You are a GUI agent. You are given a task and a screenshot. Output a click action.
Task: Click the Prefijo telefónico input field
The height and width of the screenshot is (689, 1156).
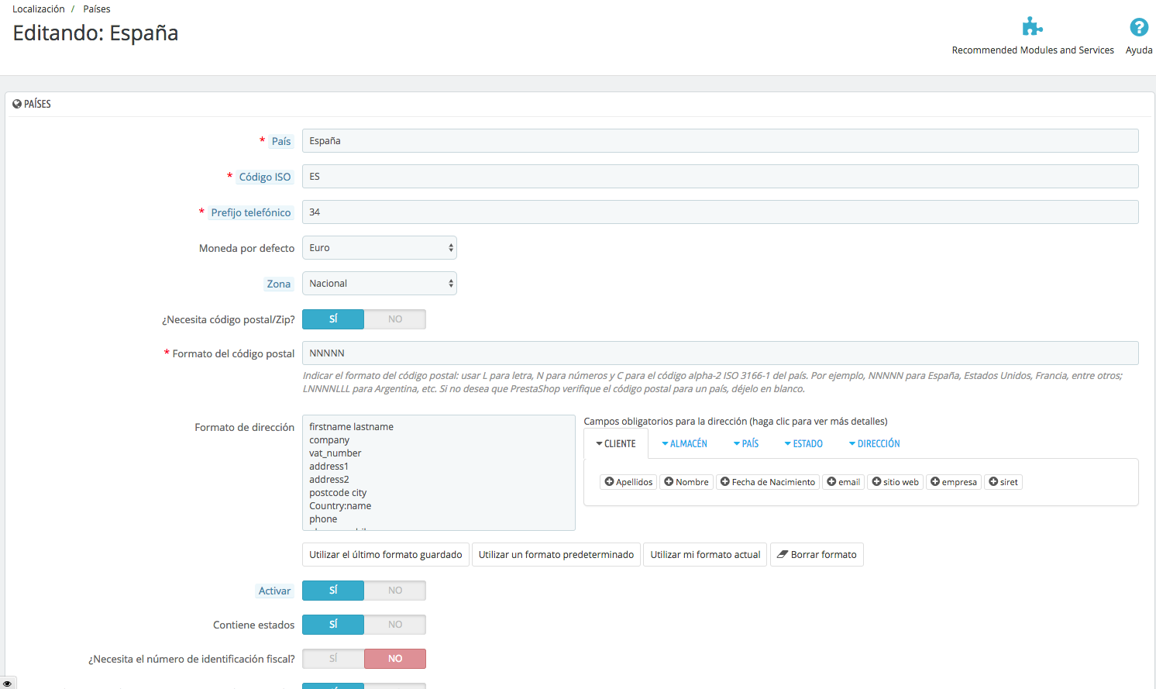[721, 212]
